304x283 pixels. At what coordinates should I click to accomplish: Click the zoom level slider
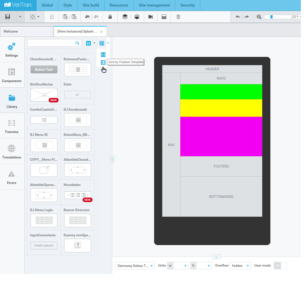click(278, 17)
